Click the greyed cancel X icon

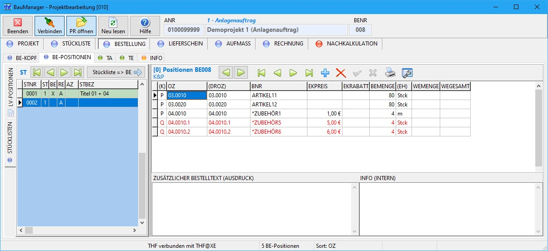[373, 73]
